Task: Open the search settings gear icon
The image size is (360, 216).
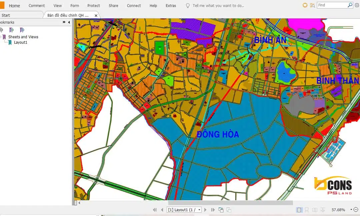Action: click(357, 5)
